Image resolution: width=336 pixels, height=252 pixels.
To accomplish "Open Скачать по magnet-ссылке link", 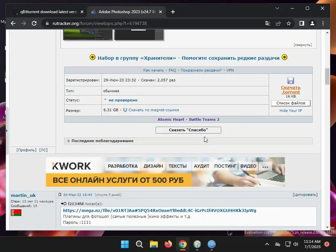I will click(154, 110).
